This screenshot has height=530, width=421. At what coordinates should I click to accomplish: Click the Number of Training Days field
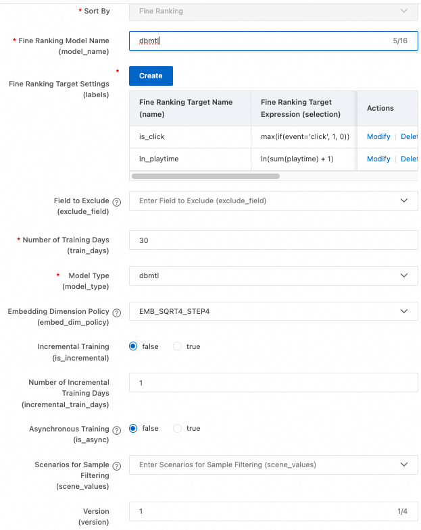pos(273,240)
